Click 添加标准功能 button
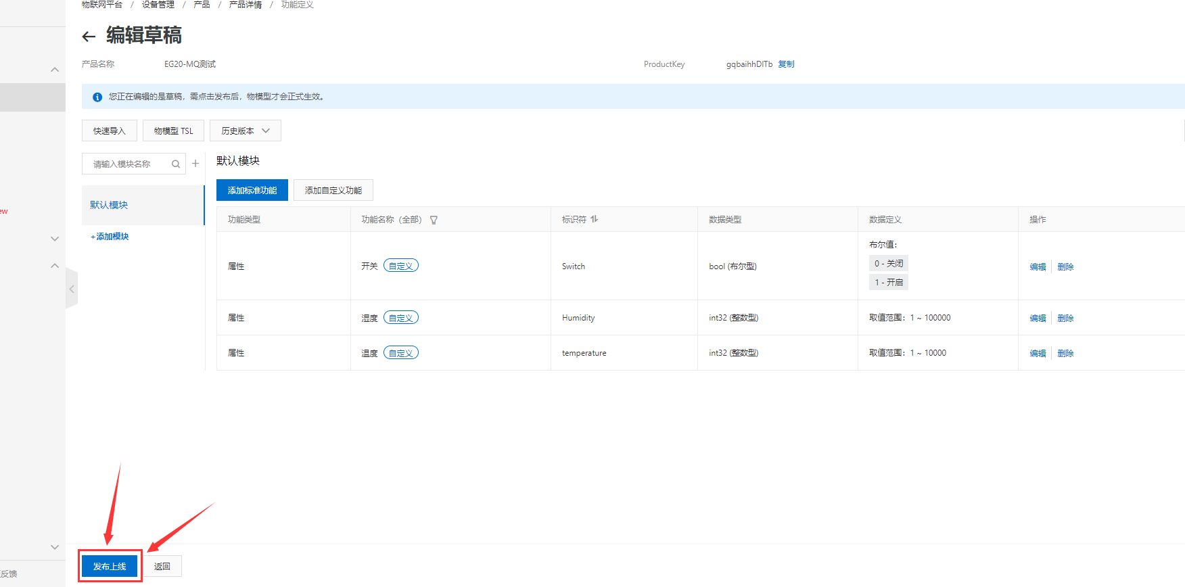1185x587 pixels. point(252,190)
